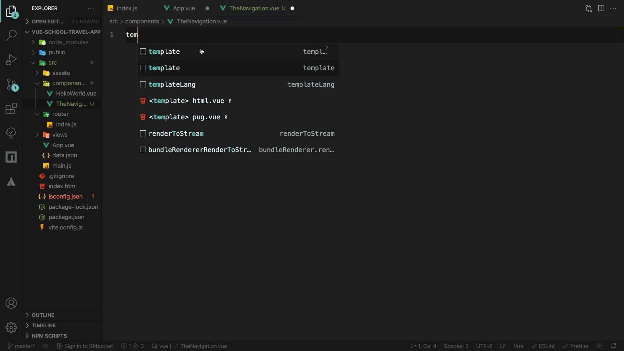Viewport: 624px width, 351px height.
Task: Expand the NPM SCRIPTS section
Action: [x=49, y=336]
